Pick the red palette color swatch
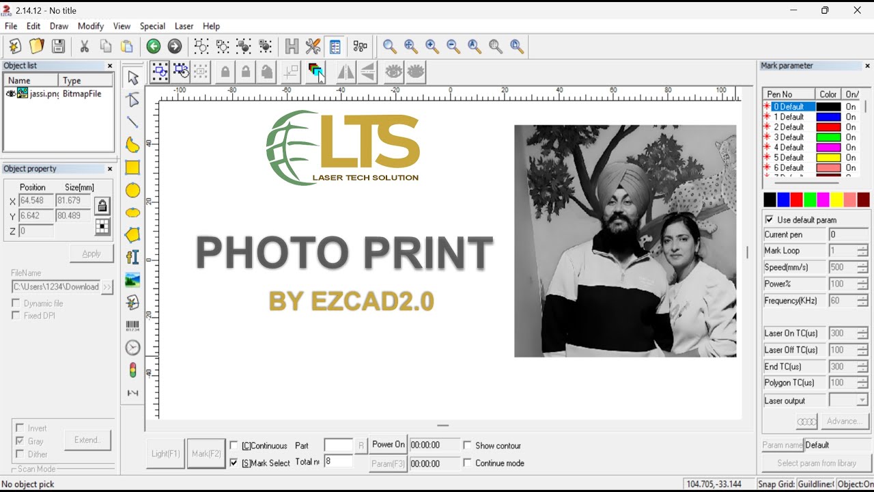The height and width of the screenshot is (492, 874). [x=797, y=200]
